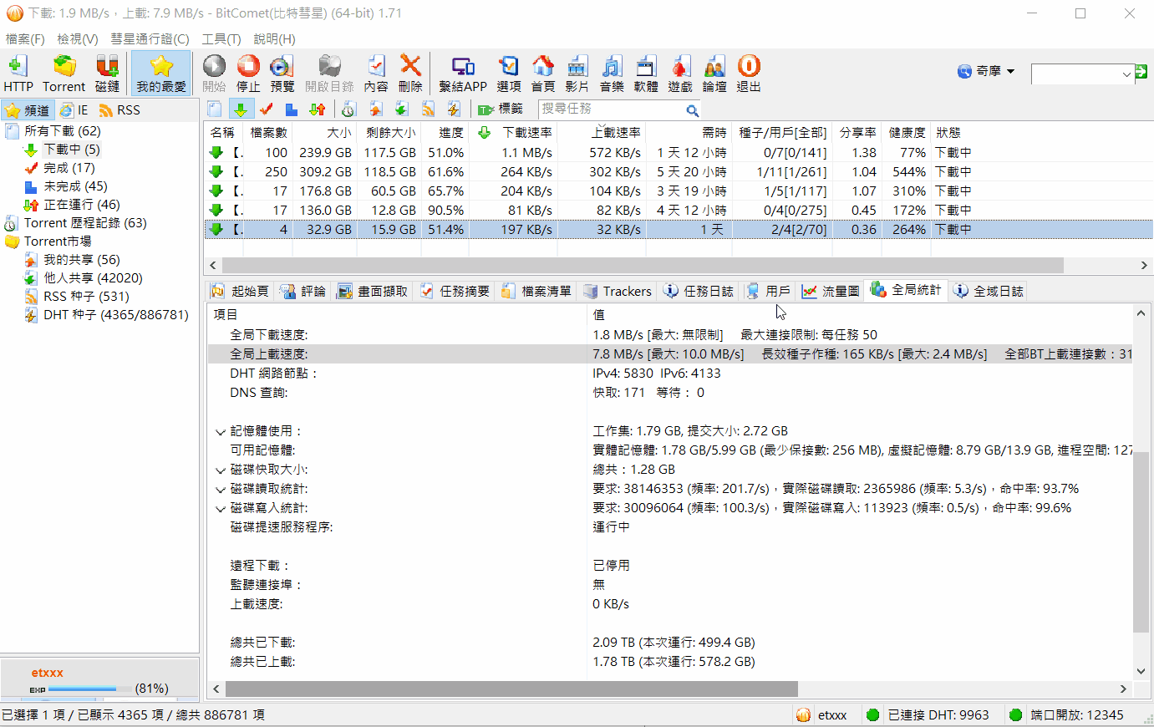Collapse the 磁碟快取大小 section chevron
Image resolution: width=1154 pixels, height=727 pixels.
pyautogui.click(x=221, y=470)
